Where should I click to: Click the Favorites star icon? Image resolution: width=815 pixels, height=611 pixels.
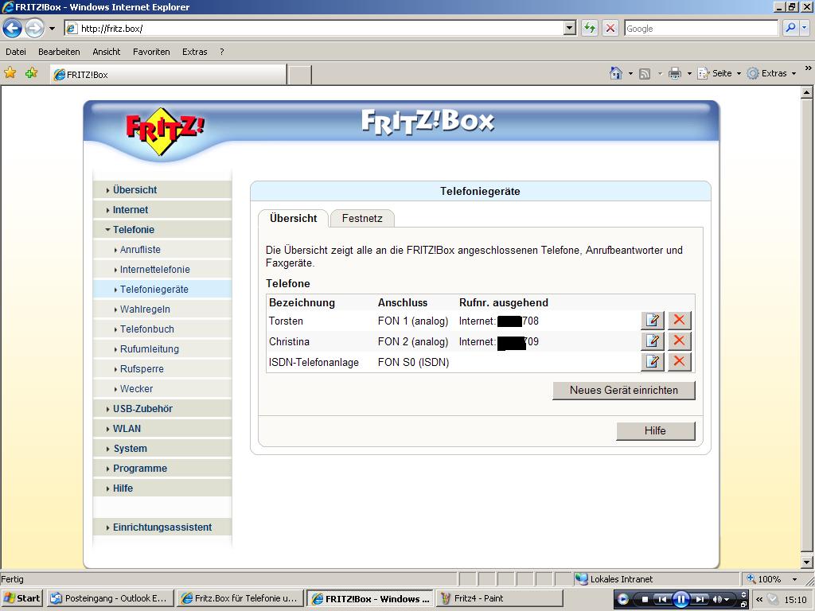[x=10, y=73]
